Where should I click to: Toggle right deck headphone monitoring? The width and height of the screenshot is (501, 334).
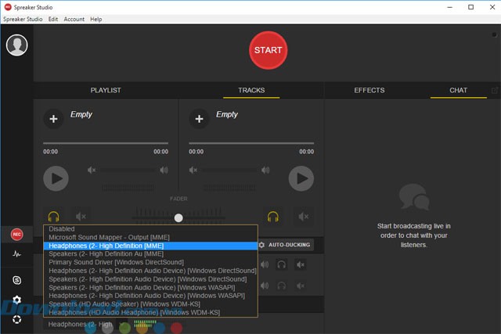273,216
